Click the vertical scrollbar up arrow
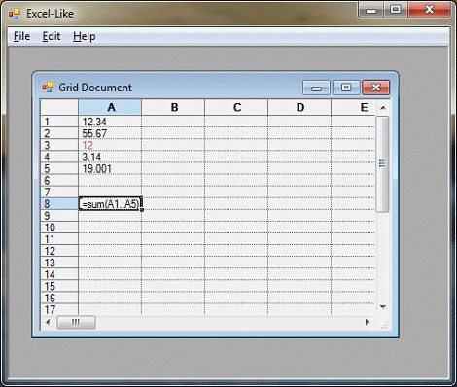Viewport: 457px width, 387px height. [383, 108]
